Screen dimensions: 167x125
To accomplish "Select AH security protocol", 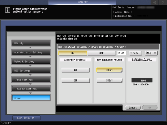I will point(76,70).
